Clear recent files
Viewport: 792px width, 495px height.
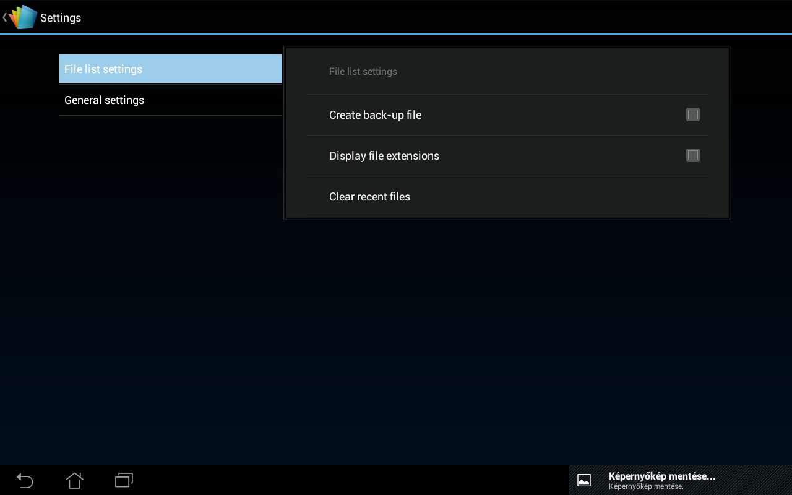507,197
